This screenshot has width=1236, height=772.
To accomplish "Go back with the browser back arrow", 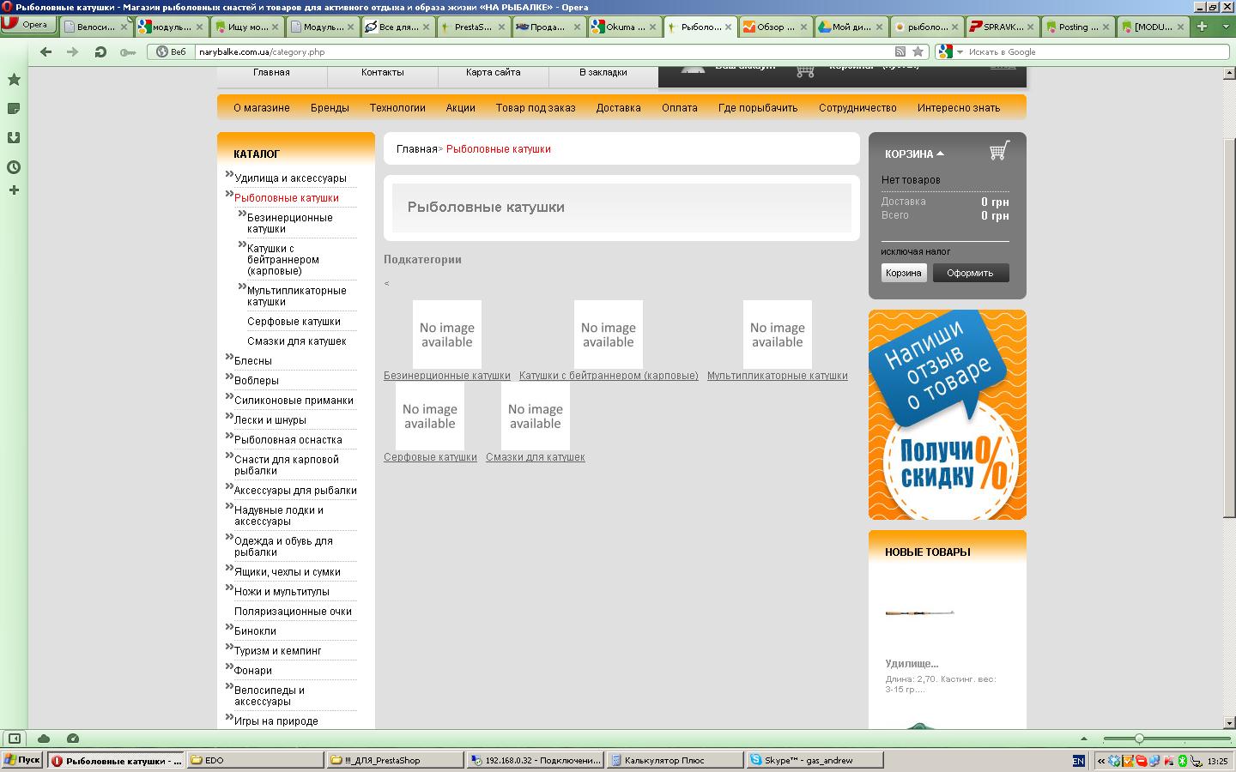I will click(46, 51).
